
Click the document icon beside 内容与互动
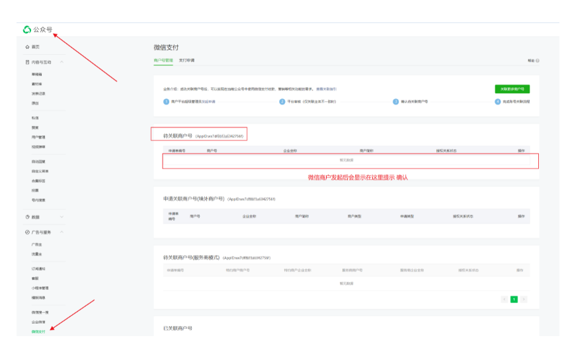click(27, 62)
